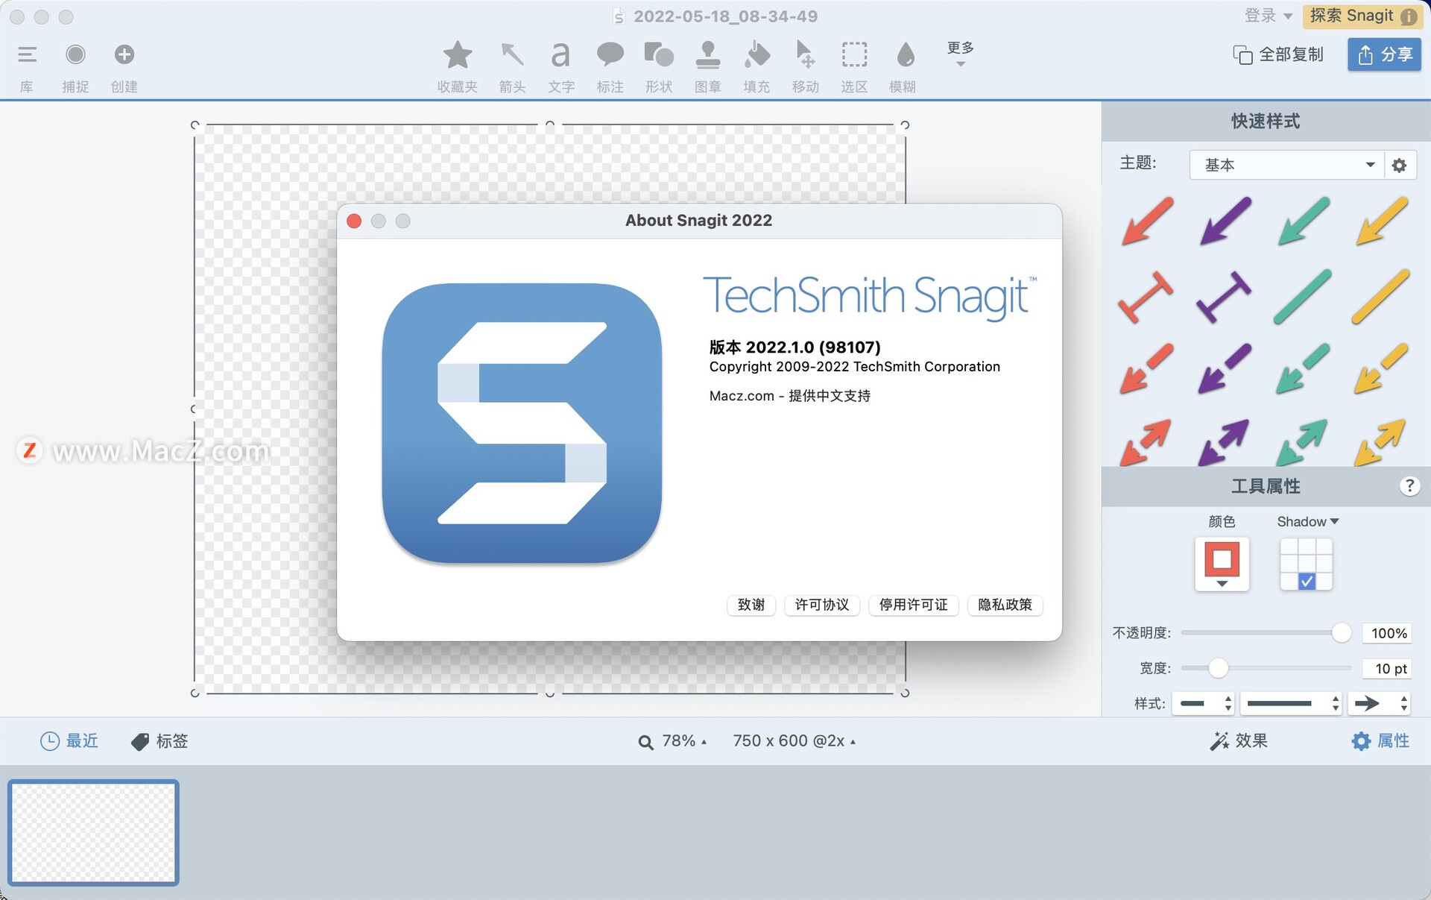Click the 分享 share button

[x=1384, y=54]
